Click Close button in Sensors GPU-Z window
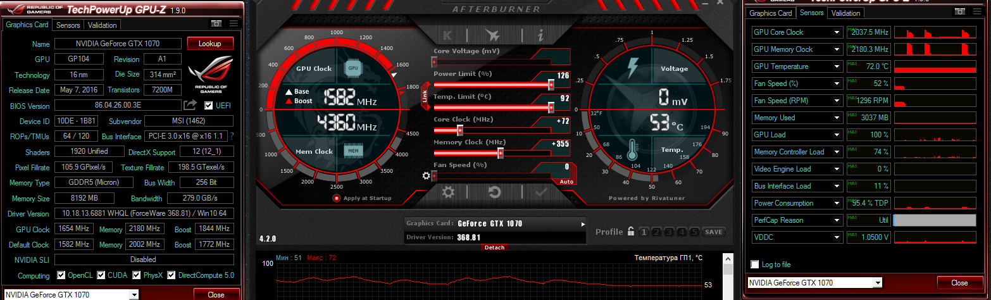 (x=959, y=282)
